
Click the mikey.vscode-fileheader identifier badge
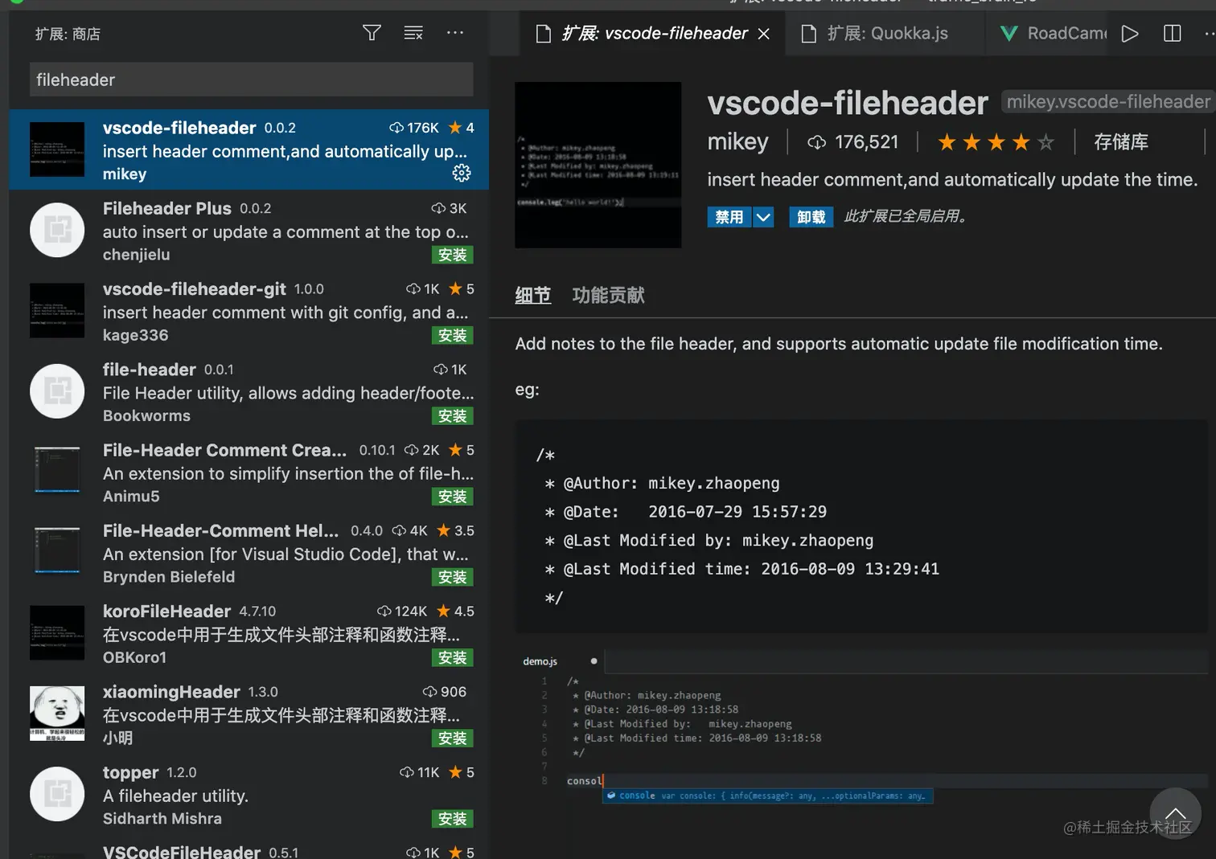(1108, 101)
